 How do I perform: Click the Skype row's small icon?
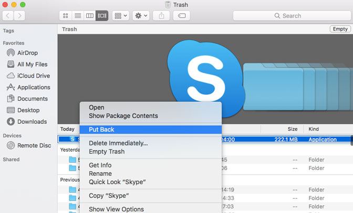pyautogui.click(x=72, y=139)
